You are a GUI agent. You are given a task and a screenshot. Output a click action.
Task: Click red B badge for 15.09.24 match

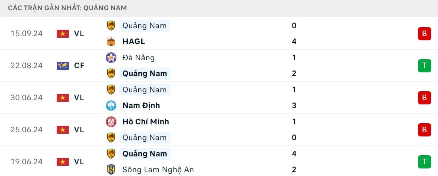point(424,34)
